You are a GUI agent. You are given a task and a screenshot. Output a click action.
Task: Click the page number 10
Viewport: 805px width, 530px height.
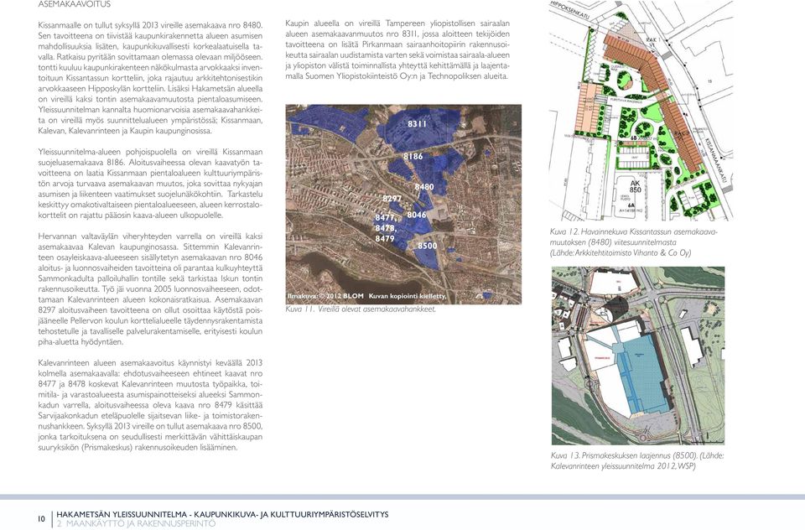pos(42,519)
